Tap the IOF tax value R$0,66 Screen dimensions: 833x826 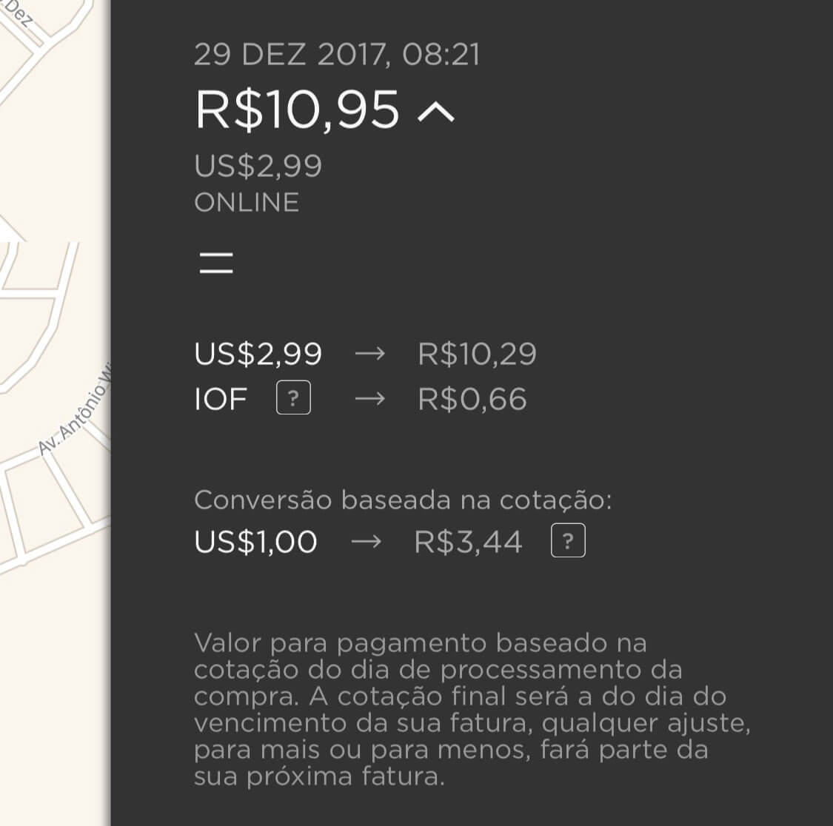(x=472, y=399)
